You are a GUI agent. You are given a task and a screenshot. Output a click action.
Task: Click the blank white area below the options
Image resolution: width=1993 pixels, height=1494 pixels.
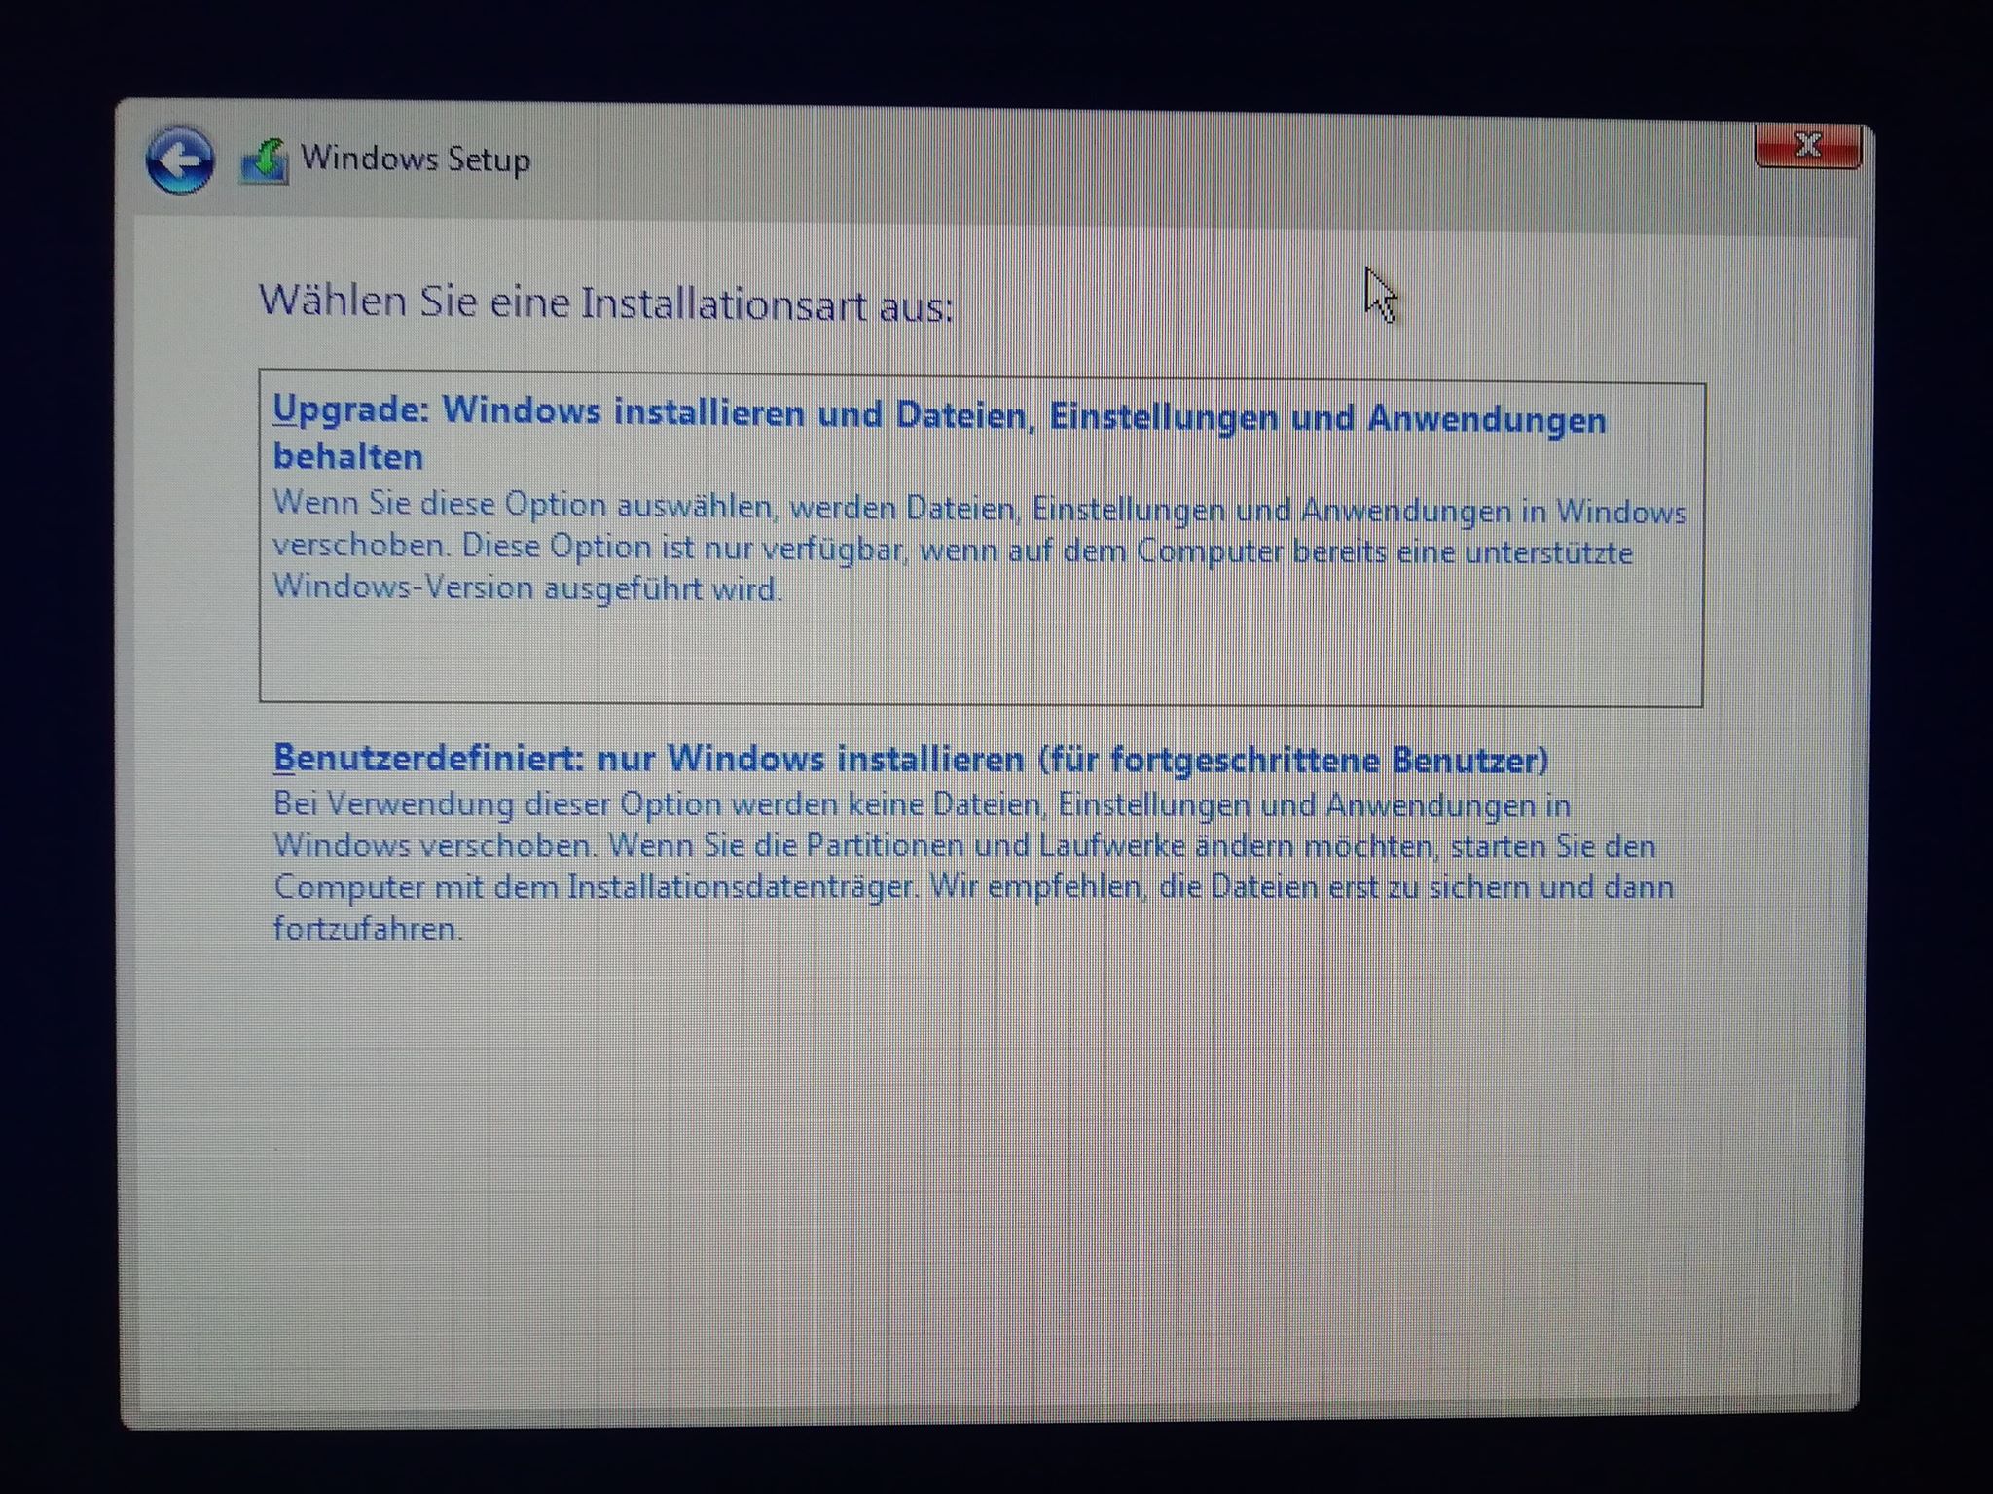point(973,1167)
